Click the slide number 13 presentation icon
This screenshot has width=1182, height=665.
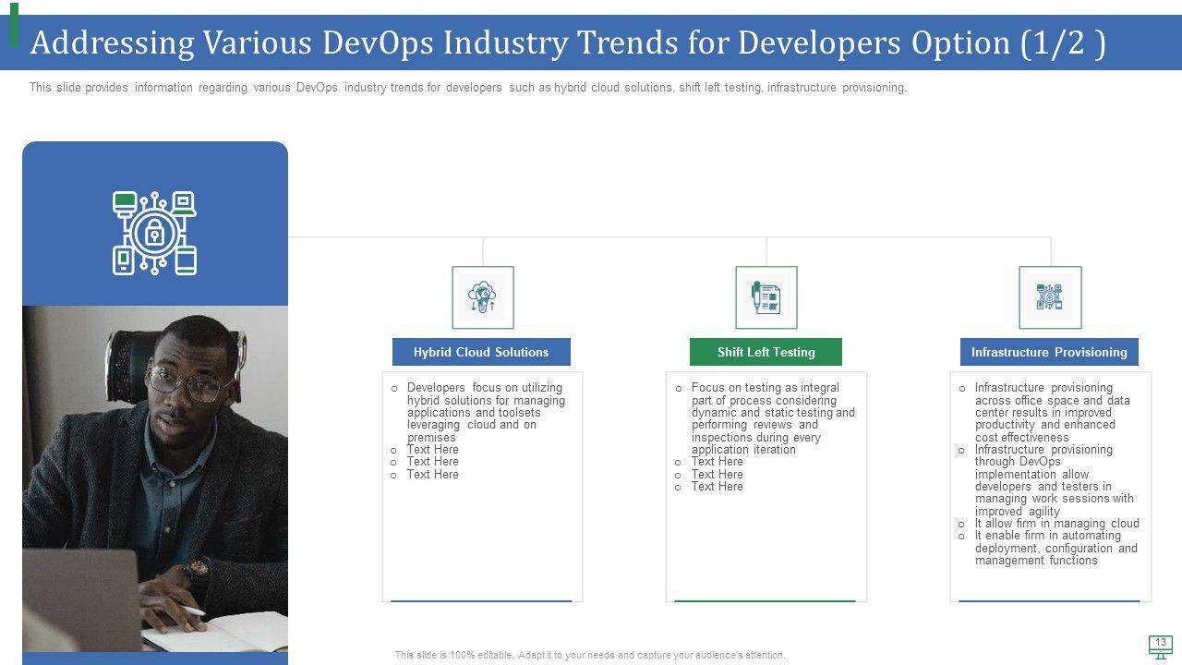(x=1160, y=646)
